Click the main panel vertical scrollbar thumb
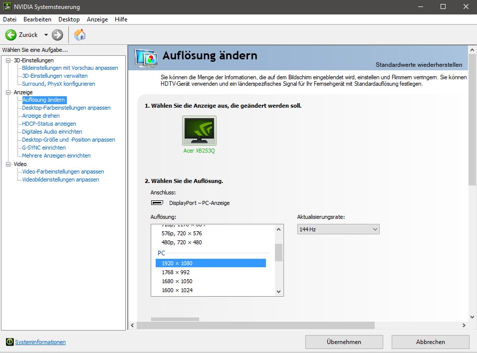Image resolution: width=477 pixels, height=353 pixels. coord(472,120)
